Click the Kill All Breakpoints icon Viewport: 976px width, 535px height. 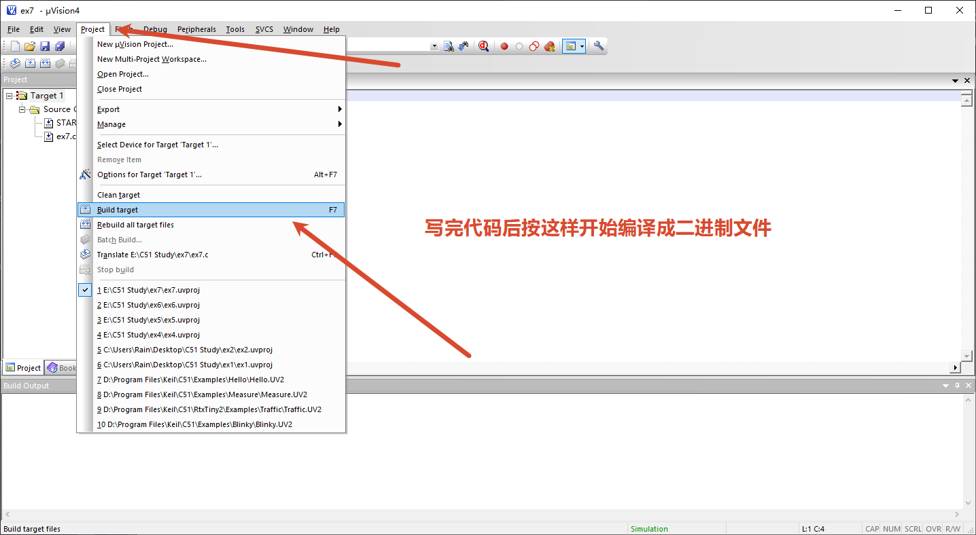click(x=549, y=45)
